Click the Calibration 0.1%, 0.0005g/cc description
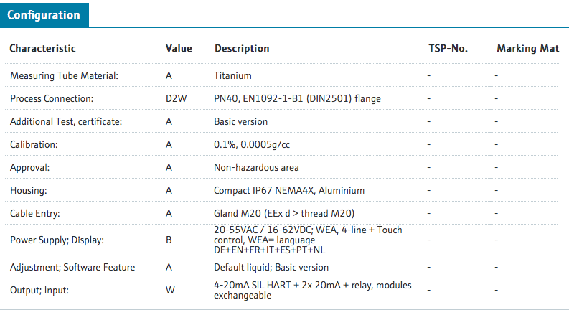 [251, 144]
